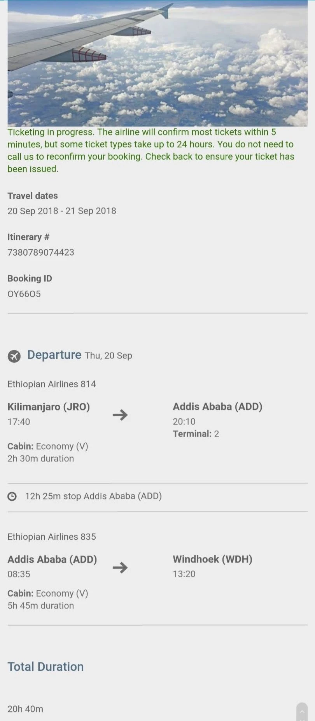This screenshot has height=721, width=315.
Task: Tap the 12h 25m stop Addis Ababa row
Action: click(x=93, y=496)
